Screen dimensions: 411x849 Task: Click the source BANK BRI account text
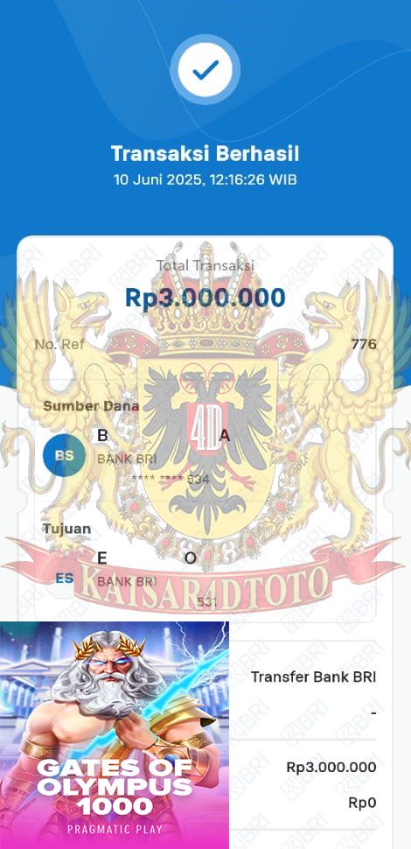pyautogui.click(x=127, y=460)
